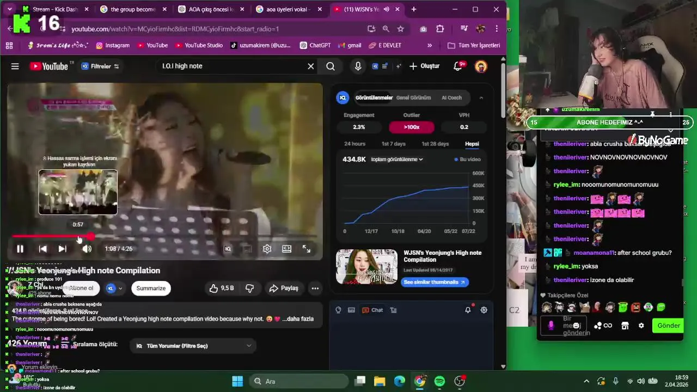Open the Filtreler filter button
This screenshot has width=697, height=392.
[100, 66]
